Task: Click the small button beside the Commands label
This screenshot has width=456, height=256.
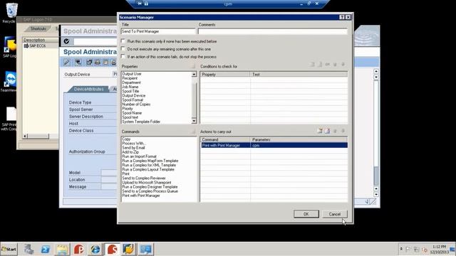Action: (x=193, y=132)
